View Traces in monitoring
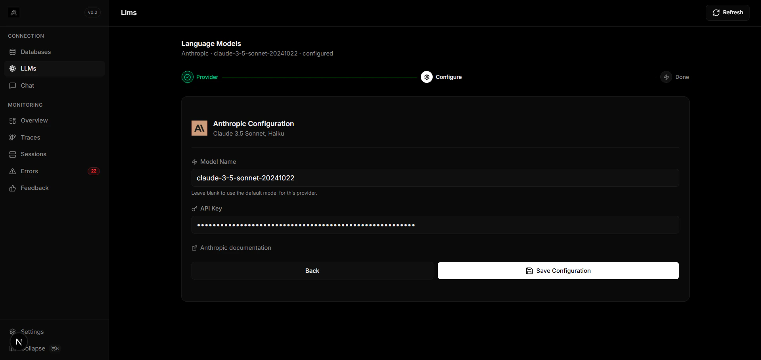 (54, 138)
